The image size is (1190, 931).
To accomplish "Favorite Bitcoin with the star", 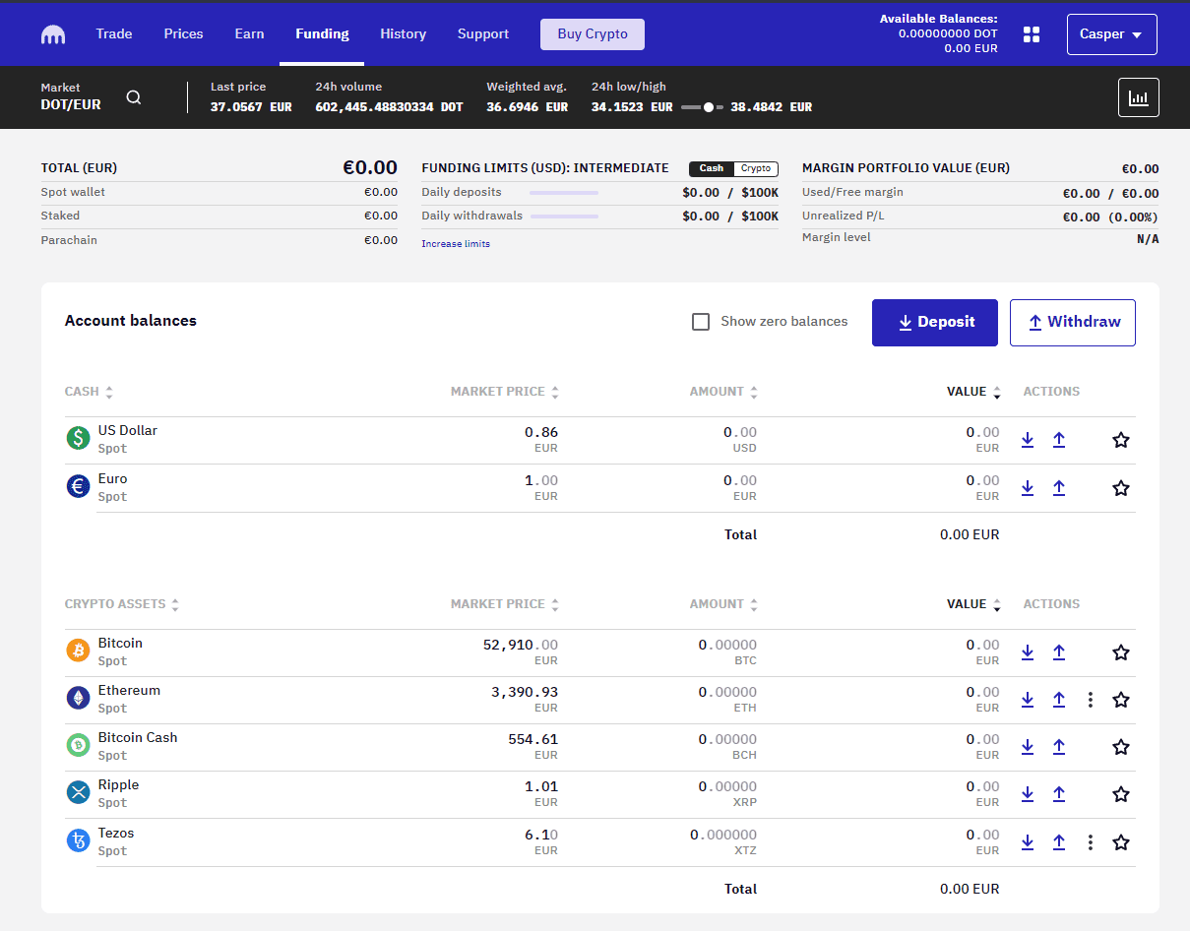I will [1120, 652].
